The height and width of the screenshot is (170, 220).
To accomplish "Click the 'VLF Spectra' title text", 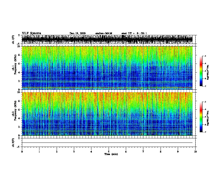I will pyautogui.click(x=31, y=33).
